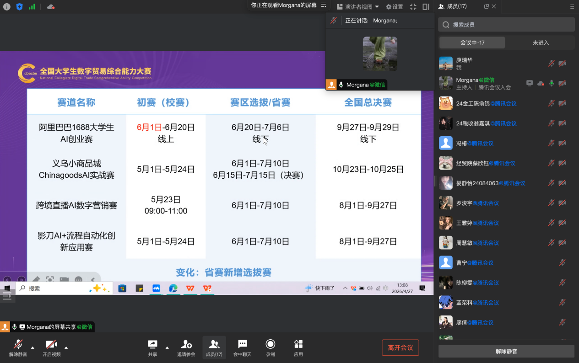
Task: Click the Tencent Meeting icon in shared taskbar
Action: [156, 288]
